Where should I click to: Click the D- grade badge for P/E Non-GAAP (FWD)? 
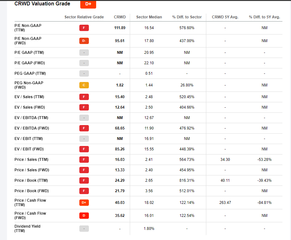pyautogui.click(x=84, y=41)
